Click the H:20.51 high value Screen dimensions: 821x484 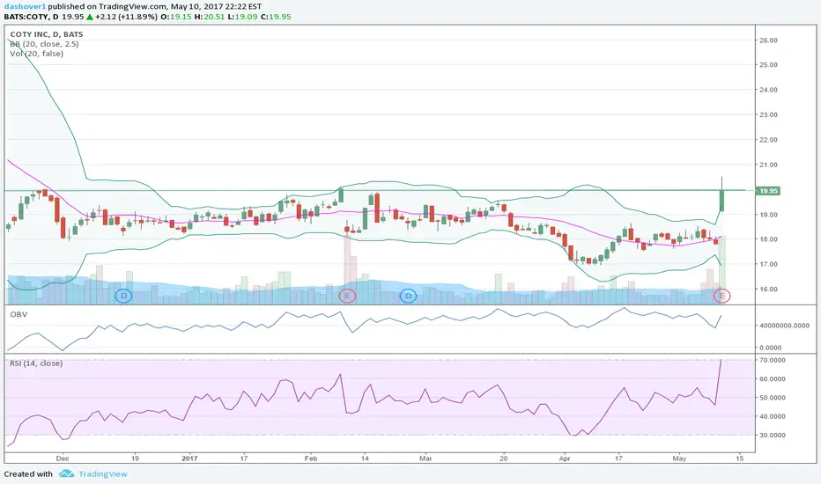click(x=210, y=17)
